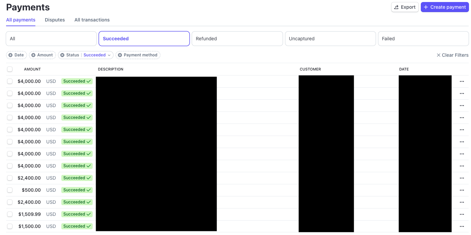The image size is (471, 235).
Task: Click the Create payment button
Action: click(x=444, y=7)
